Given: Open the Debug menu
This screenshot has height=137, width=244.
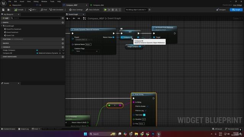Looking at the screenshot, I should [36, 2].
